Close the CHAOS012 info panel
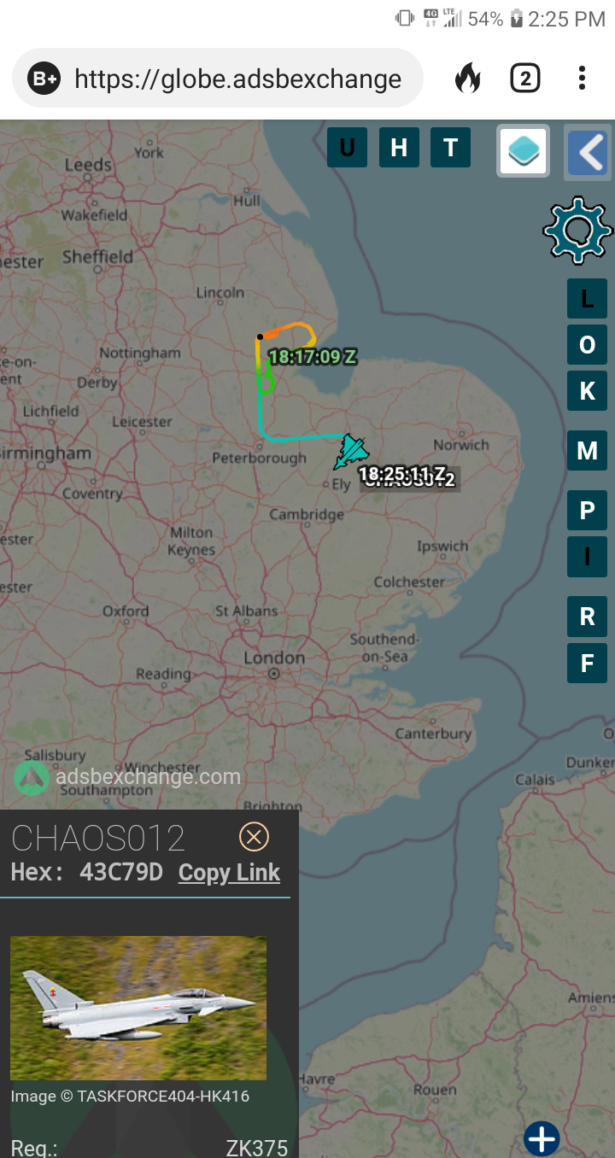Viewport: 615px width, 1158px height. [254, 836]
